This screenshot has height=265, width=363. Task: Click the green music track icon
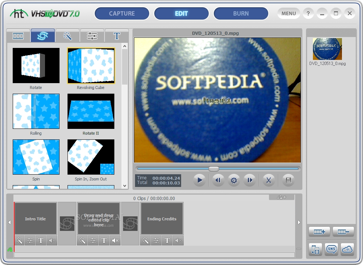pyautogui.click(x=10, y=249)
